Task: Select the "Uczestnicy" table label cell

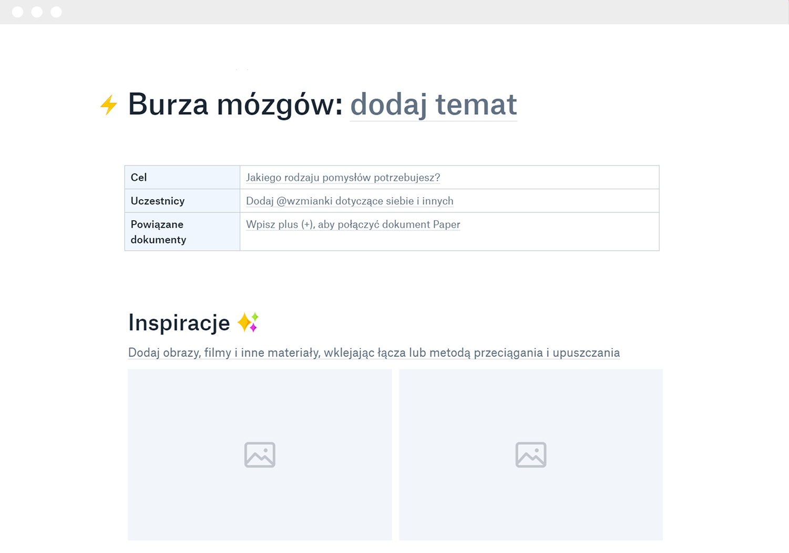Action: [182, 201]
